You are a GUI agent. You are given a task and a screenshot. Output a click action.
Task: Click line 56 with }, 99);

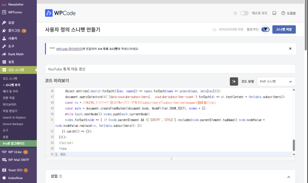61,154
